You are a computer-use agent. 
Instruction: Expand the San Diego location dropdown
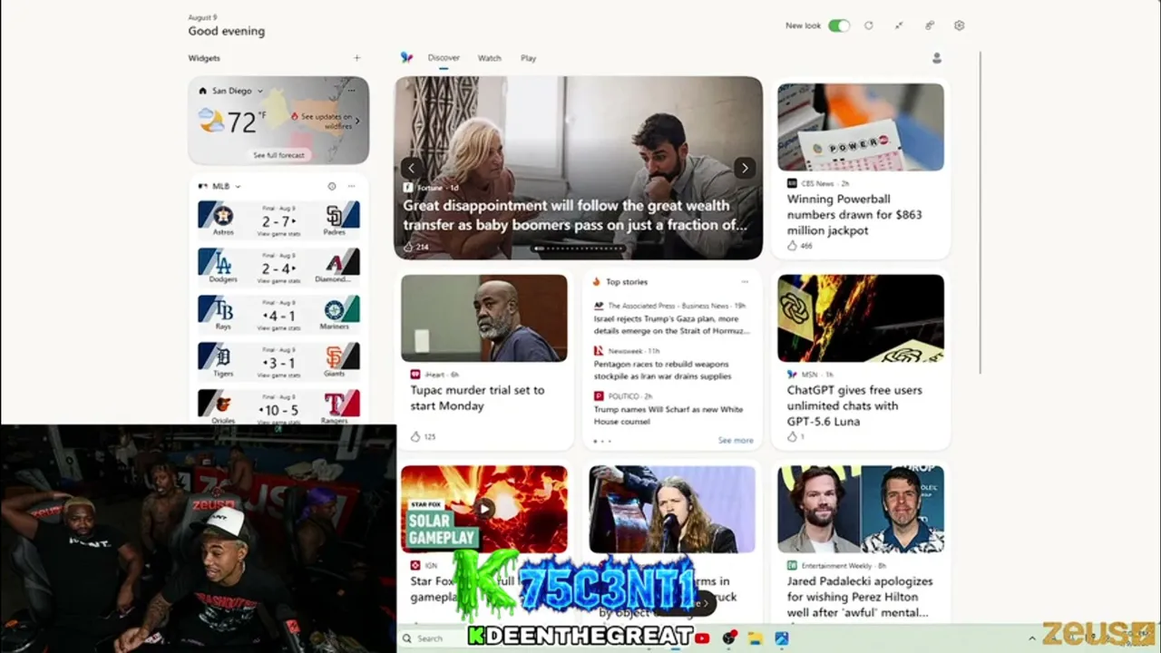click(259, 91)
